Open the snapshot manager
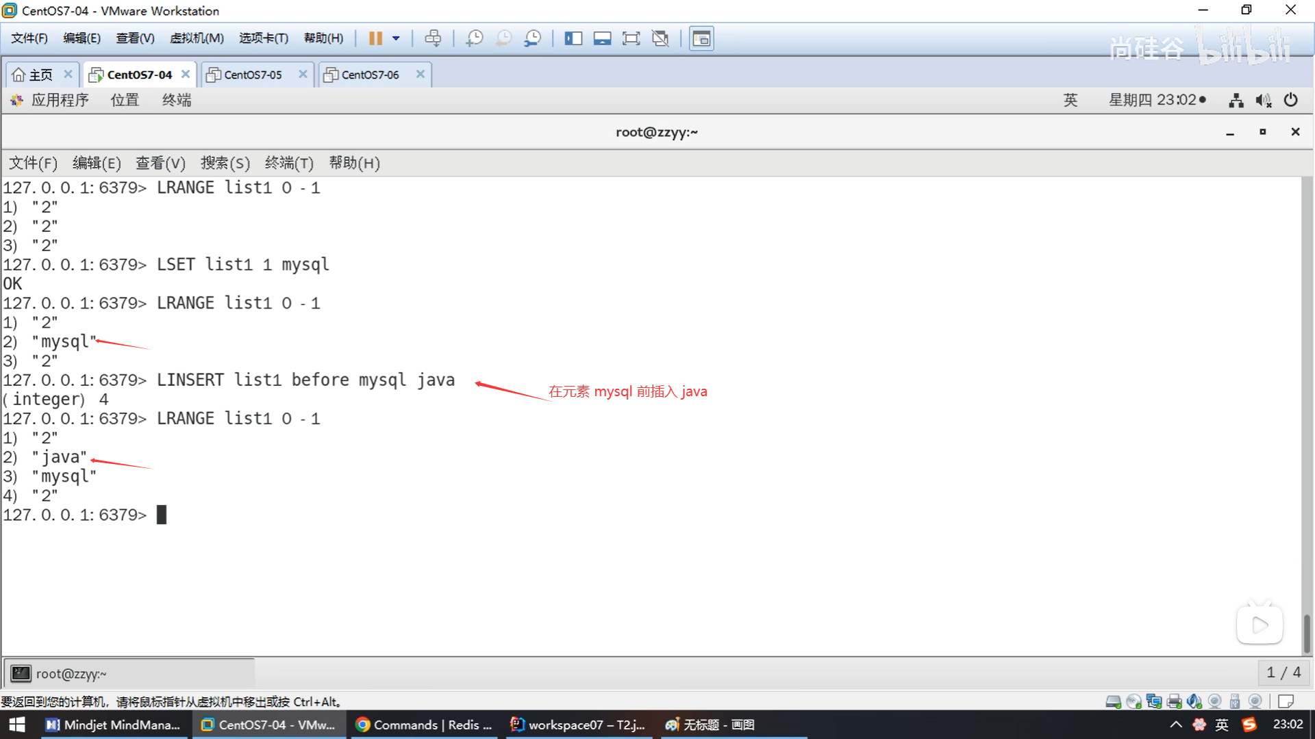The width and height of the screenshot is (1315, 739). pos(533,38)
